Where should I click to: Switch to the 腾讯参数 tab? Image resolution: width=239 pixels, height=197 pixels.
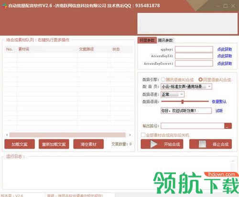pyautogui.click(x=165, y=40)
